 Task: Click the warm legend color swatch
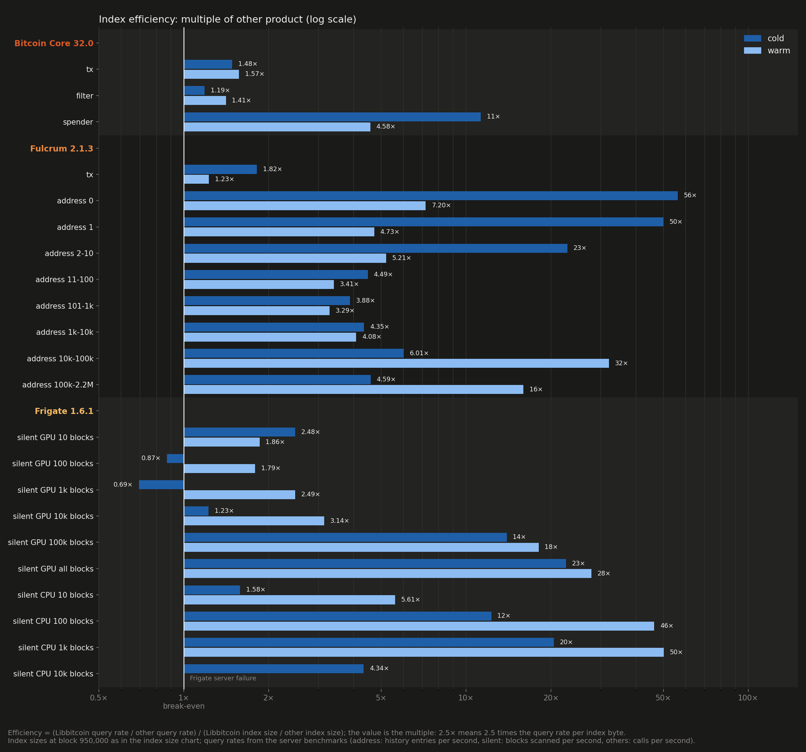point(753,51)
